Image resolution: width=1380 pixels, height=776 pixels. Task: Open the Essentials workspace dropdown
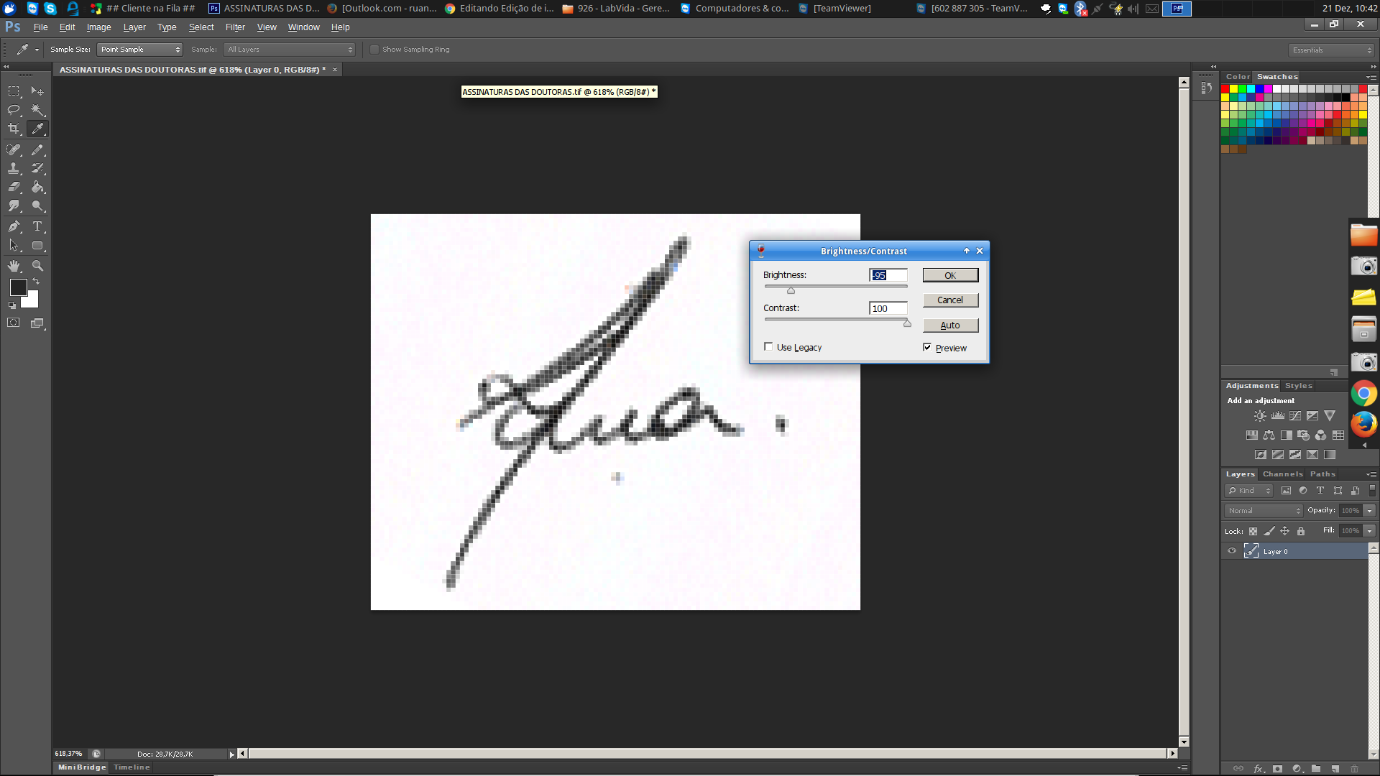[1331, 50]
